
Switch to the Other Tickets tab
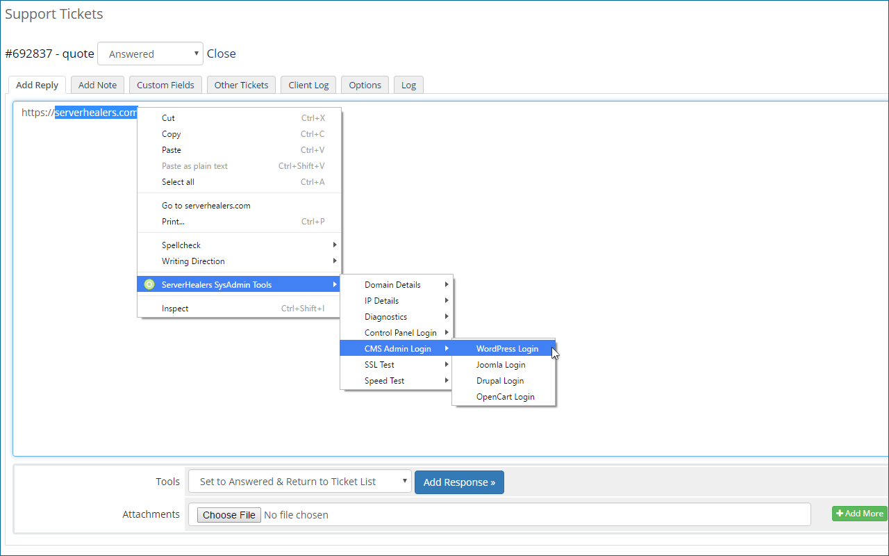(241, 85)
